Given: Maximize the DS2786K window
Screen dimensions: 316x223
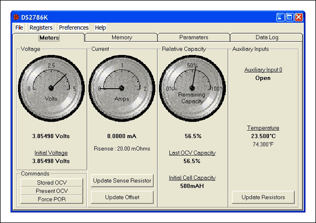Looking at the screenshot, I should (290, 17).
